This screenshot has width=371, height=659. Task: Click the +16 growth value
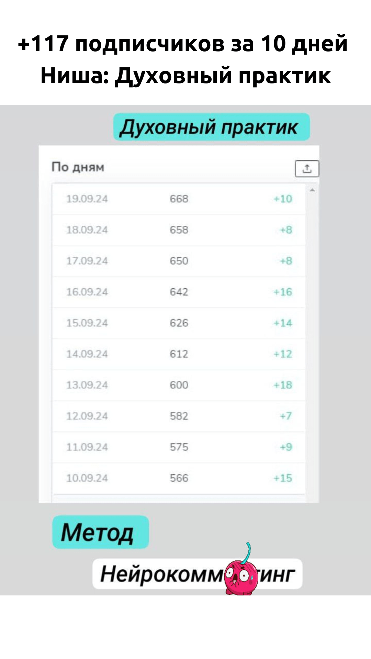click(283, 292)
